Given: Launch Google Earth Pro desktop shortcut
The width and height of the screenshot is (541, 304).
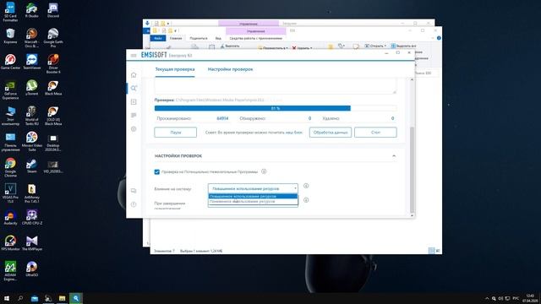Looking at the screenshot, I should pyautogui.click(x=53, y=37).
